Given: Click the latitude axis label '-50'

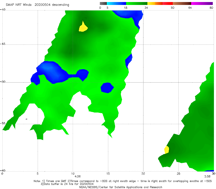Looking at the screenshot, I should [x=3, y=82].
